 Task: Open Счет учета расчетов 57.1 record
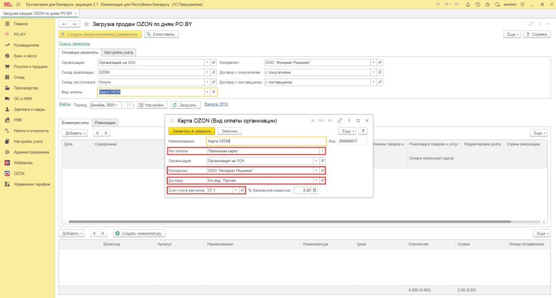click(242, 190)
